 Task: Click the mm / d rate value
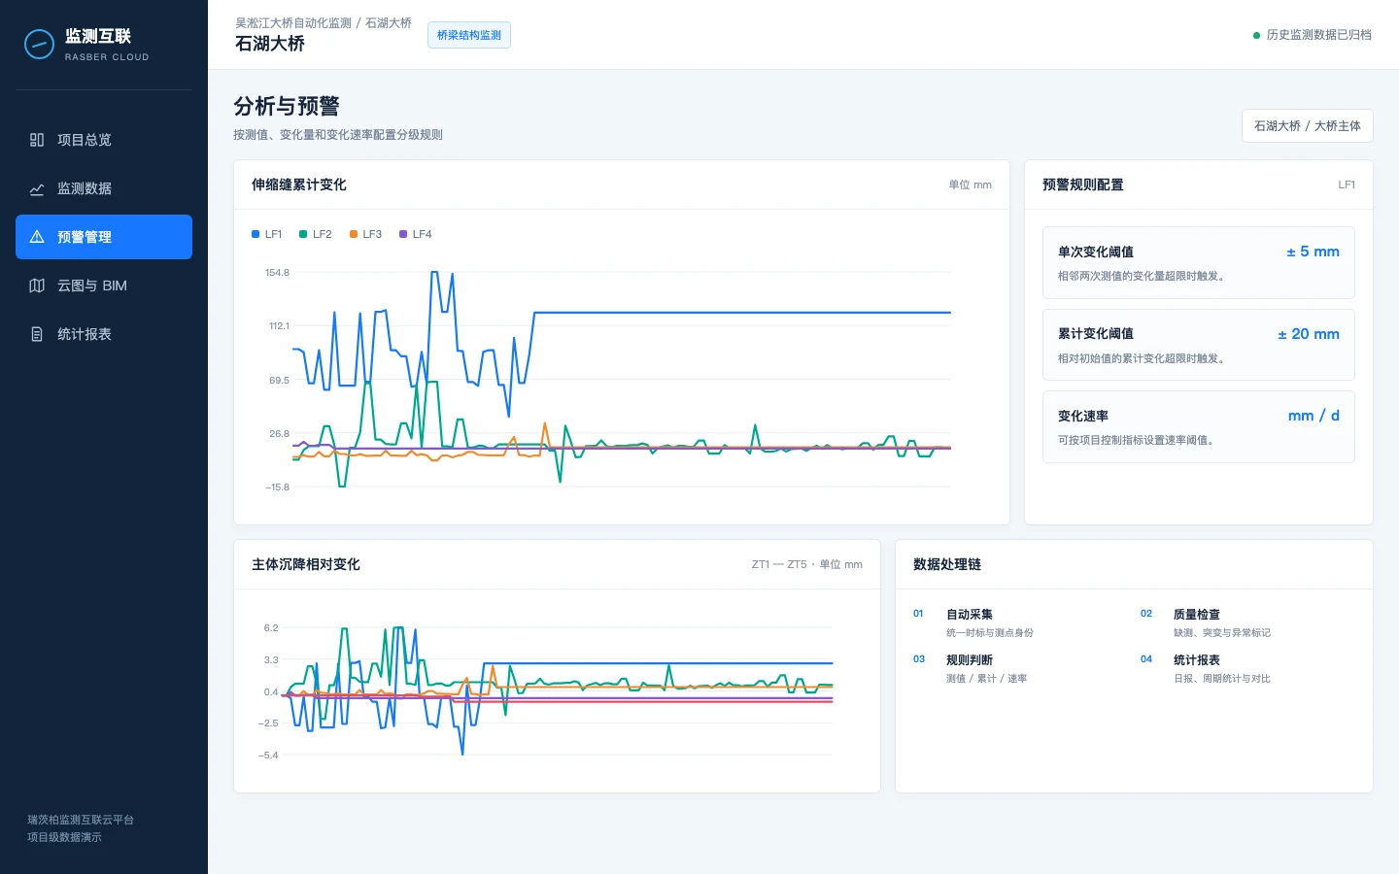[x=1314, y=416]
